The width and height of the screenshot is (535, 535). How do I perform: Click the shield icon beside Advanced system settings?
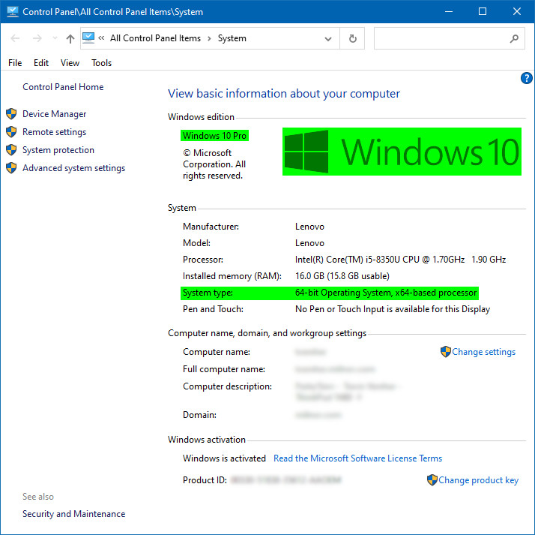11,168
